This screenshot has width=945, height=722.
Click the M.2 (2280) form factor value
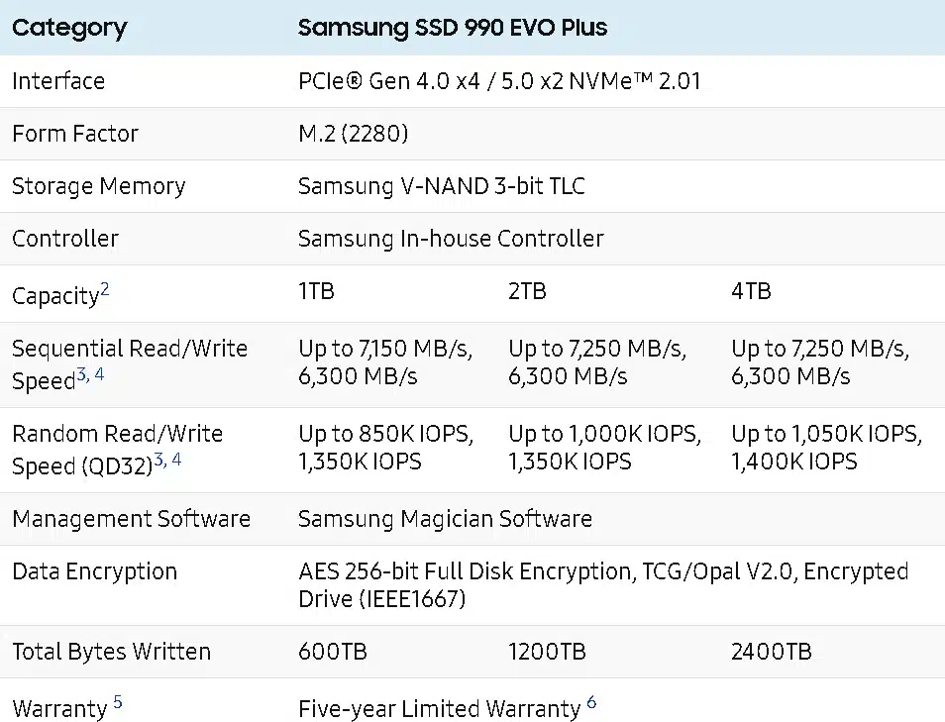(354, 133)
